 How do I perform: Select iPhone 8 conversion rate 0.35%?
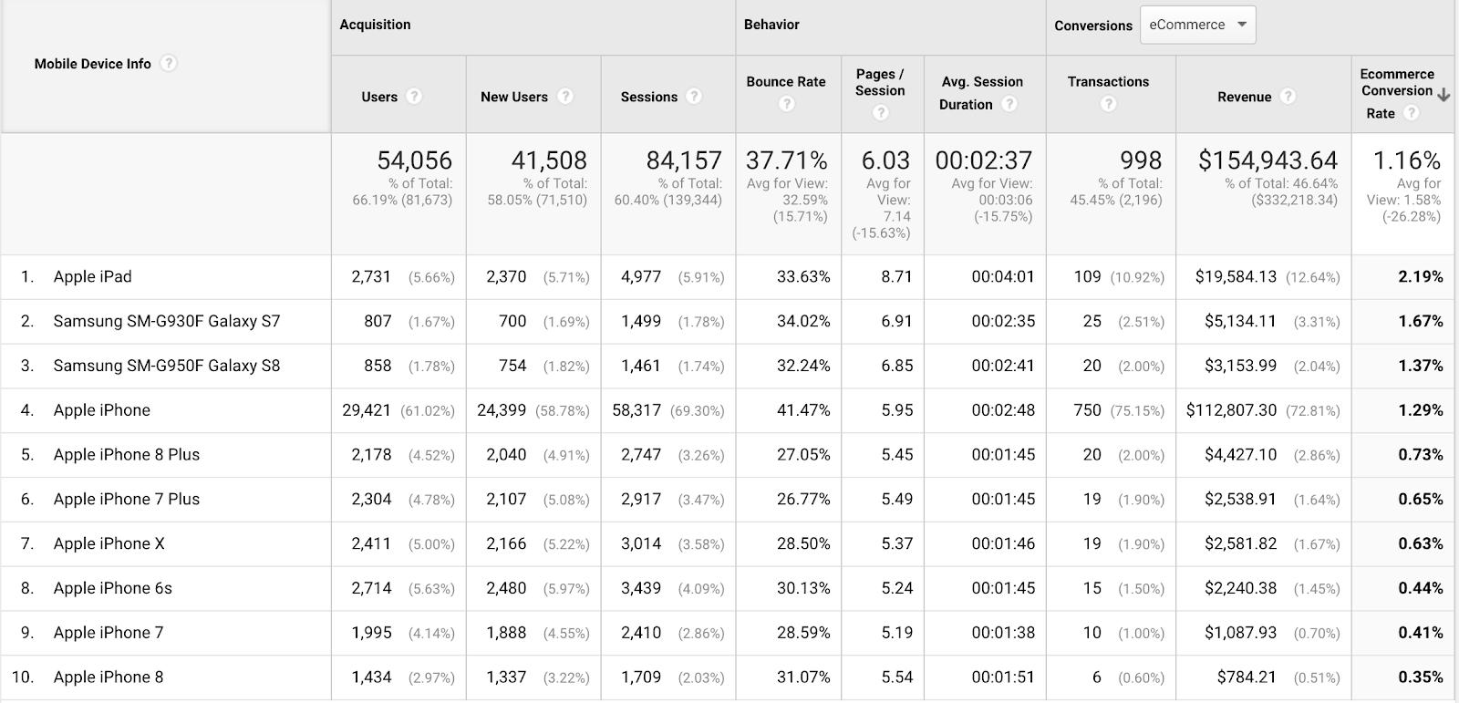coord(1421,677)
